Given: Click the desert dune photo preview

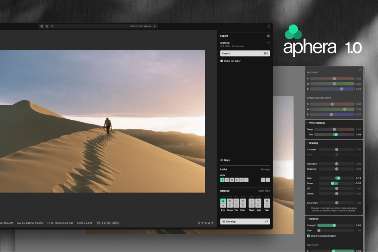Looking at the screenshot, I should (102, 121).
